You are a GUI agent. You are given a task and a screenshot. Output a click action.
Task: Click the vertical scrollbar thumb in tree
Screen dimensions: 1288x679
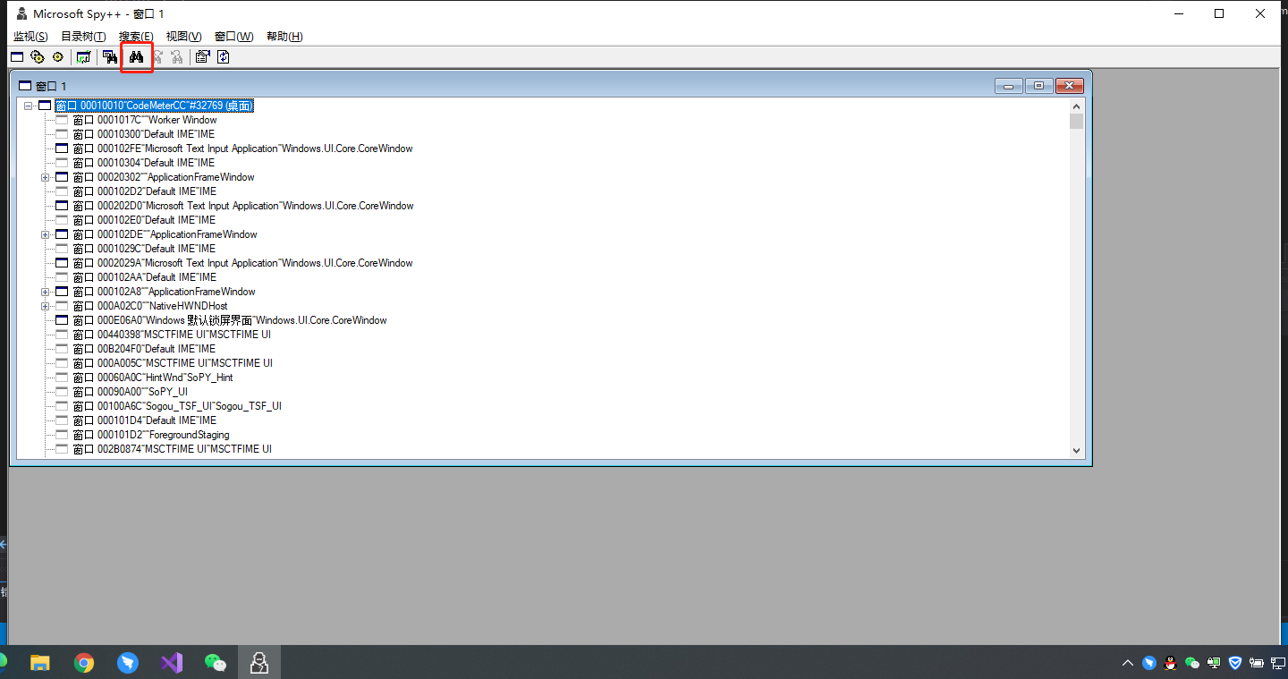(x=1076, y=122)
